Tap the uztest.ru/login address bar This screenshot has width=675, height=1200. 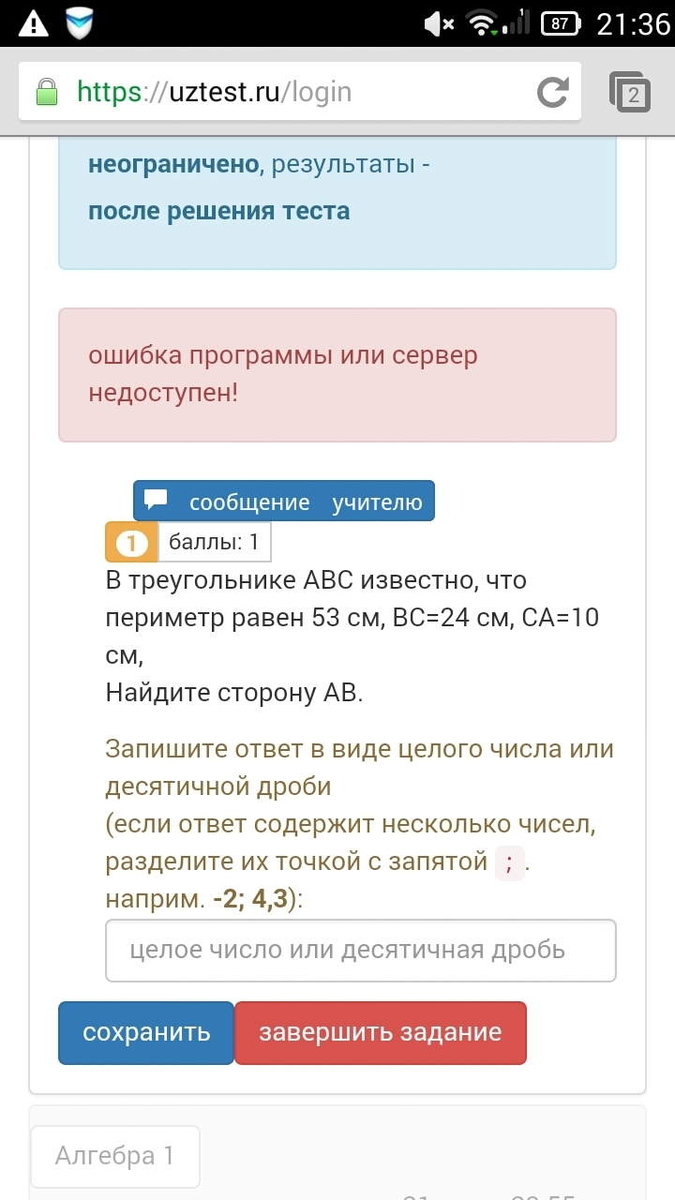click(300, 92)
